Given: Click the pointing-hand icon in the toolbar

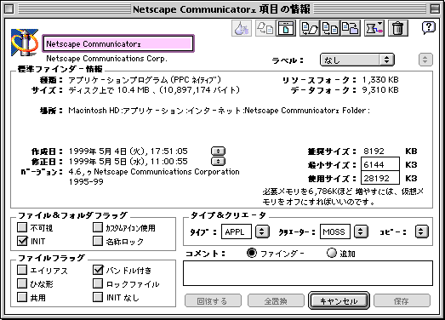Looking at the screenshot, I should tap(242, 28).
